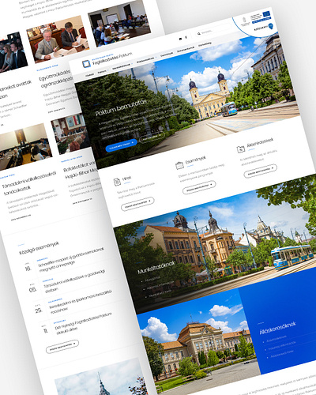316x395 pixels.
Task: Open the photo of seated audience in suits
Action: (13, 52)
